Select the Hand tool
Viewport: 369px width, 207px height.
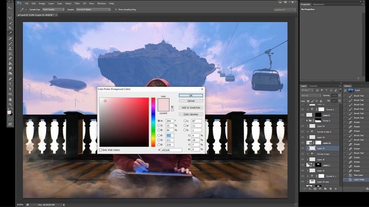[10, 99]
